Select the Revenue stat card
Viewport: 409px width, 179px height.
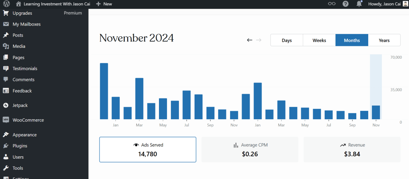352,149
